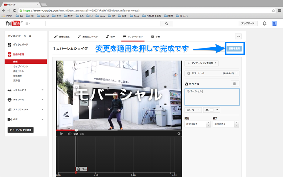283x177 pixels.
Task: Click the search magnifier button
Action: click(166, 23)
